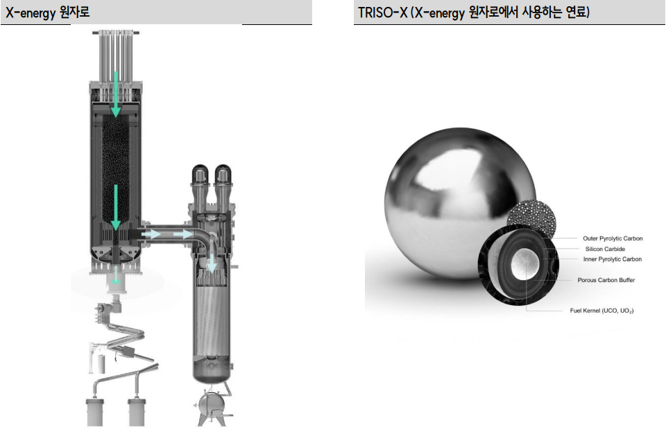Select the 'Porous Carbon Buffer' label
Viewport: 666px width, 434px height.
pyautogui.click(x=606, y=280)
